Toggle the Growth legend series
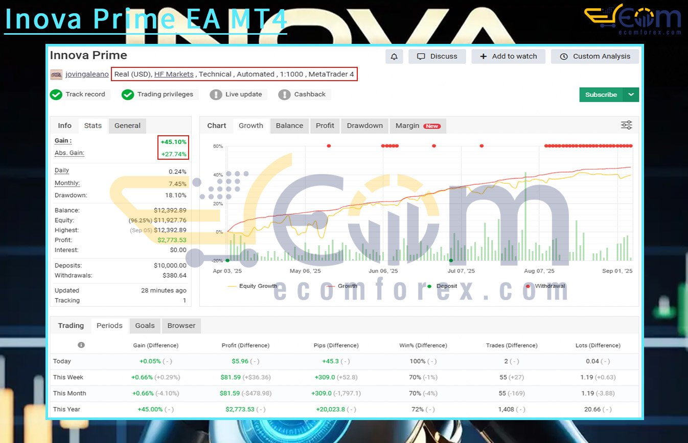Screen dimensions: 688x443 (x=341, y=286)
